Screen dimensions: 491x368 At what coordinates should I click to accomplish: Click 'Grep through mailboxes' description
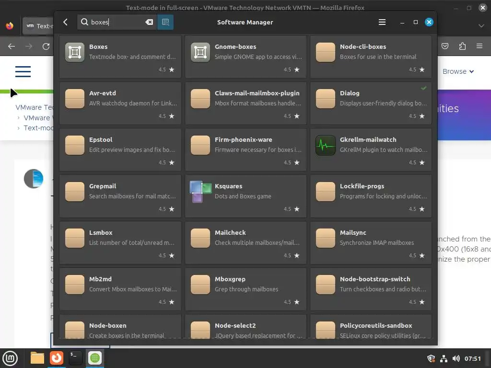pyautogui.click(x=246, y=289)
